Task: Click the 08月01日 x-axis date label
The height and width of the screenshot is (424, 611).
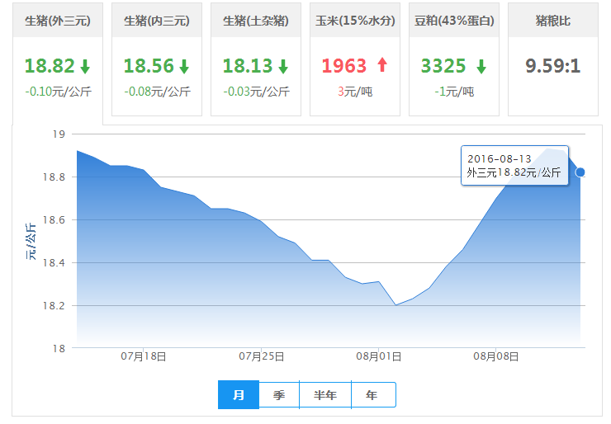Action: (381, 357)
